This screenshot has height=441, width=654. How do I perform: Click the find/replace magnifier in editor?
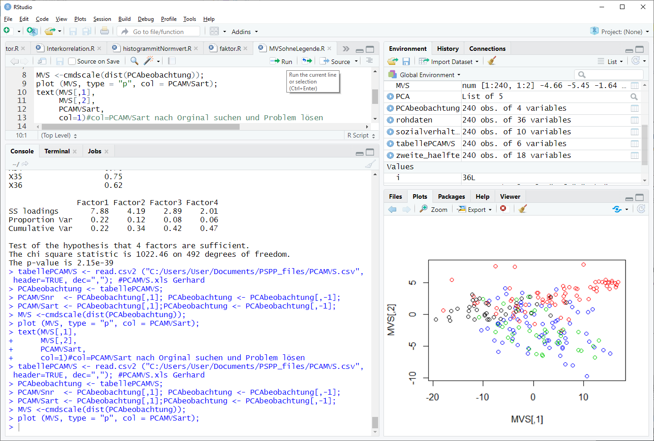[134, 61]
